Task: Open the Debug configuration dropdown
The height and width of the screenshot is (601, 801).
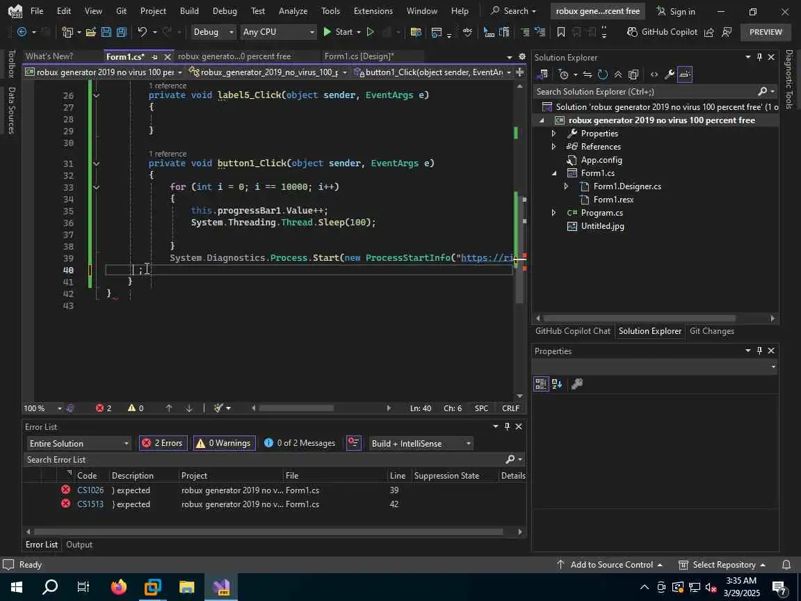Action: point(213,32)
